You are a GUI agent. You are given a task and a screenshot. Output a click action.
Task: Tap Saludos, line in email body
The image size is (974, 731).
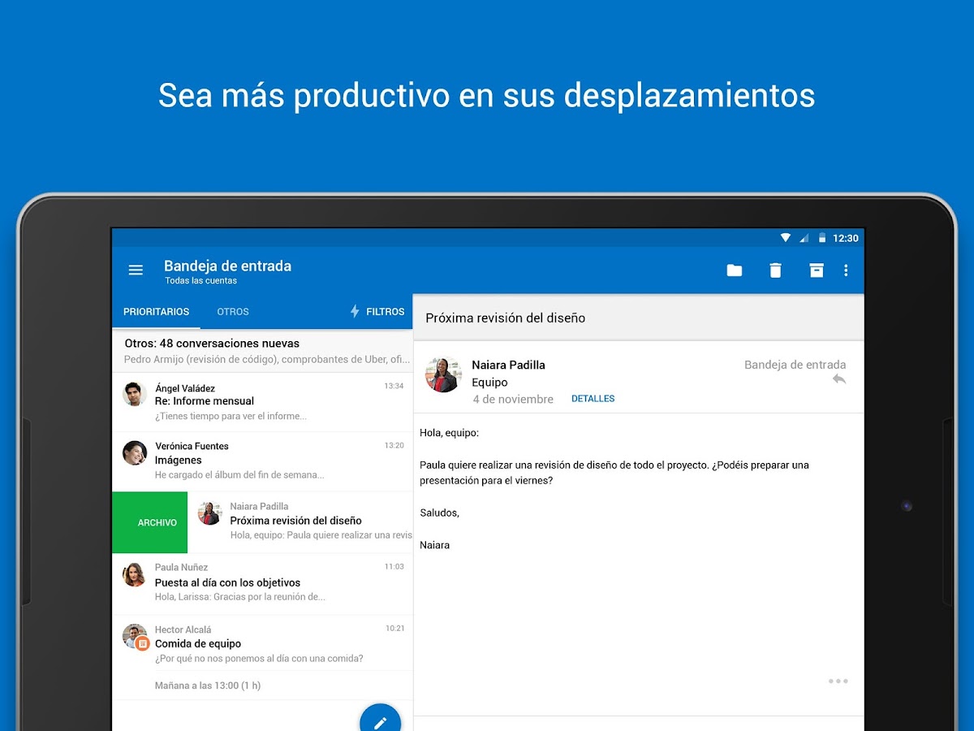click(439, 513)
